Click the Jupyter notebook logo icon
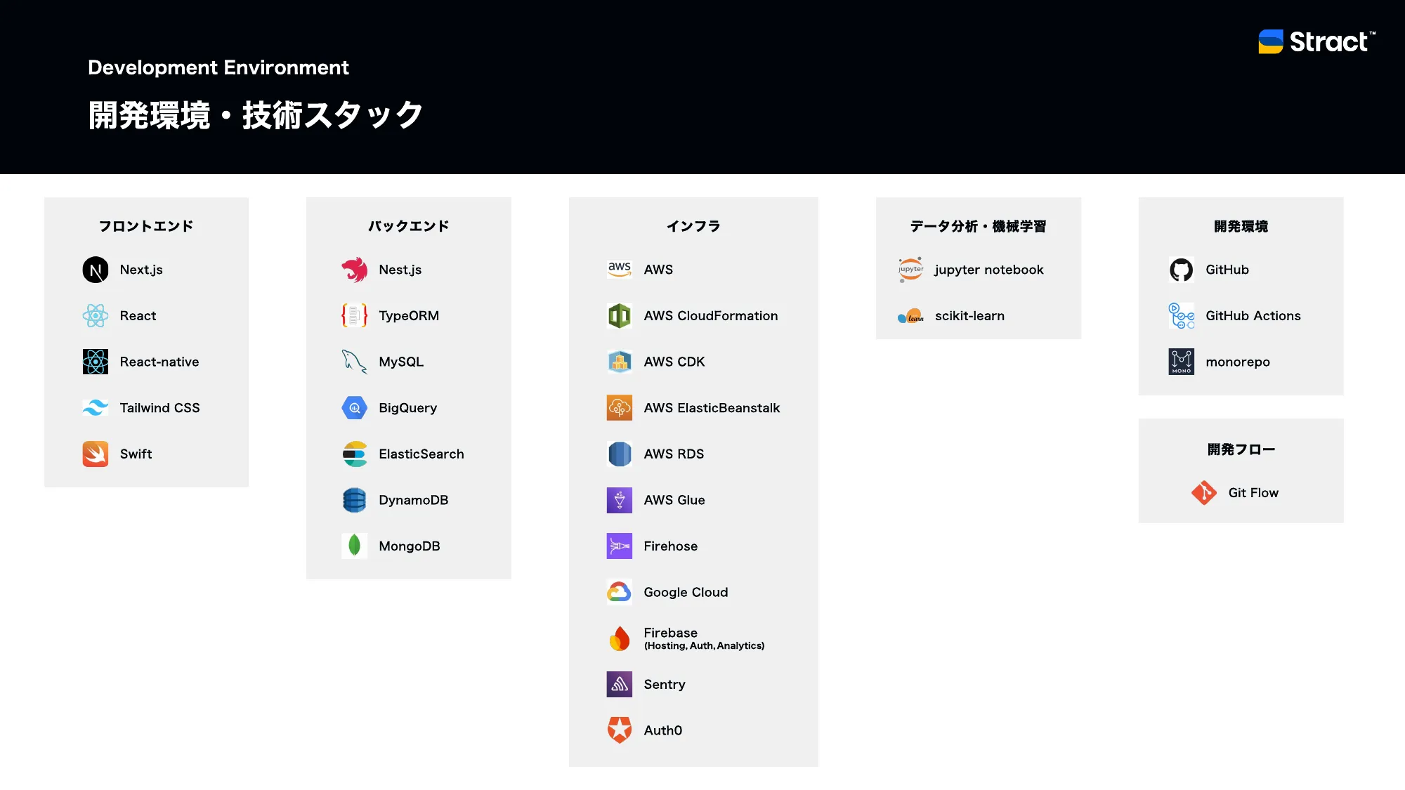 (911, 270)
